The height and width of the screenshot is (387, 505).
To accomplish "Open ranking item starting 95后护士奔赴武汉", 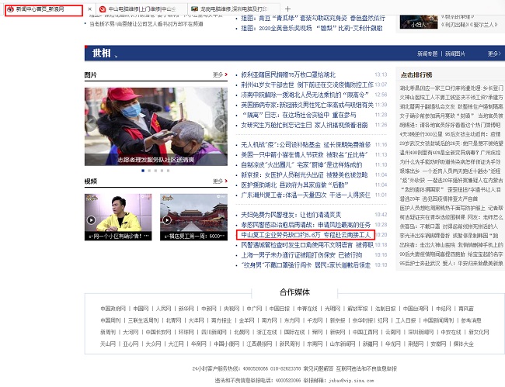I will (x=451, y=263).
